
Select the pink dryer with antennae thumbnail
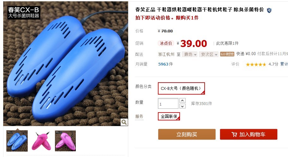click(x=41, y=141)
